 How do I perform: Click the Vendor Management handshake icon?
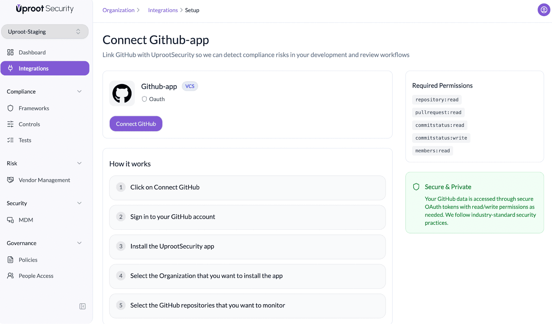(10, 180)
